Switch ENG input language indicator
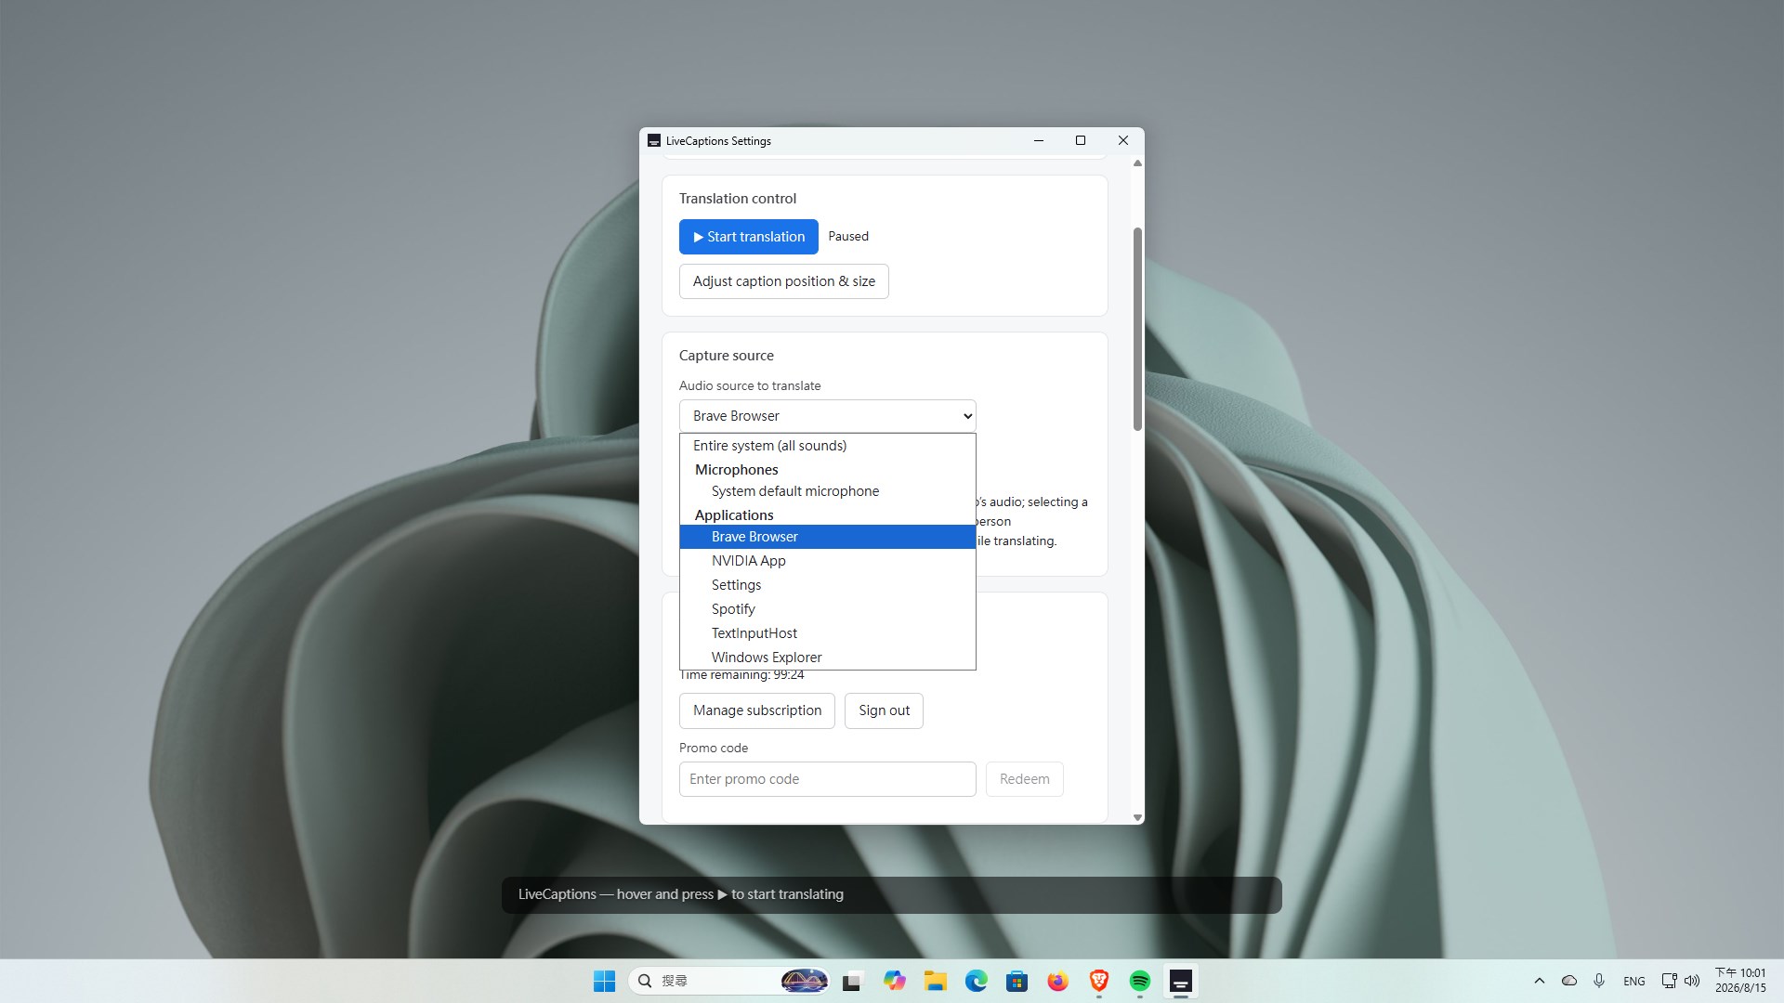The width and height of the screenshot is (1784, 1003). (x=1634, y=981)
